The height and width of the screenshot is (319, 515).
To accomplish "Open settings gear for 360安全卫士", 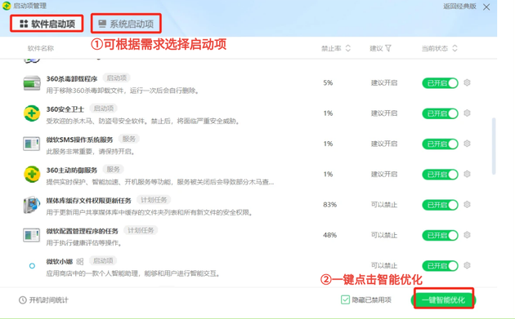I will 467,113.
